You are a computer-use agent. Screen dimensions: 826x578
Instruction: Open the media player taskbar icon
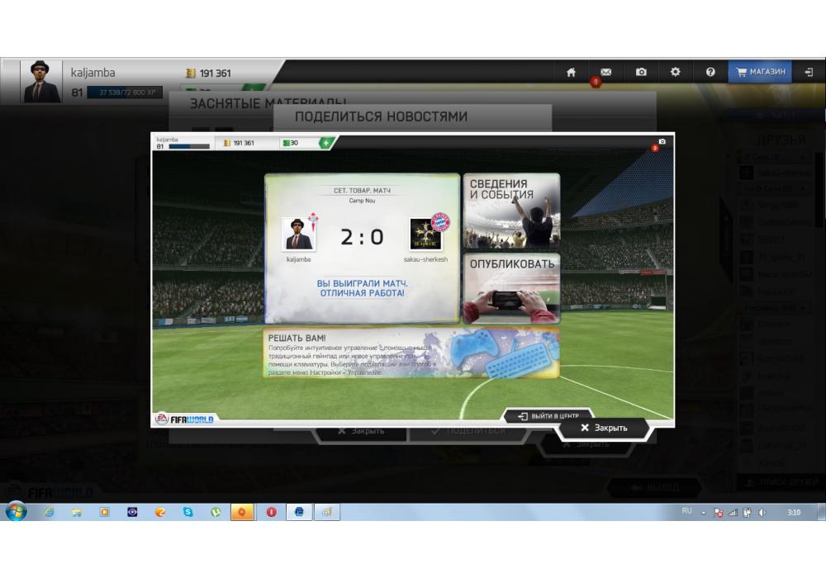pyautogui.click(x=104, y=512)
